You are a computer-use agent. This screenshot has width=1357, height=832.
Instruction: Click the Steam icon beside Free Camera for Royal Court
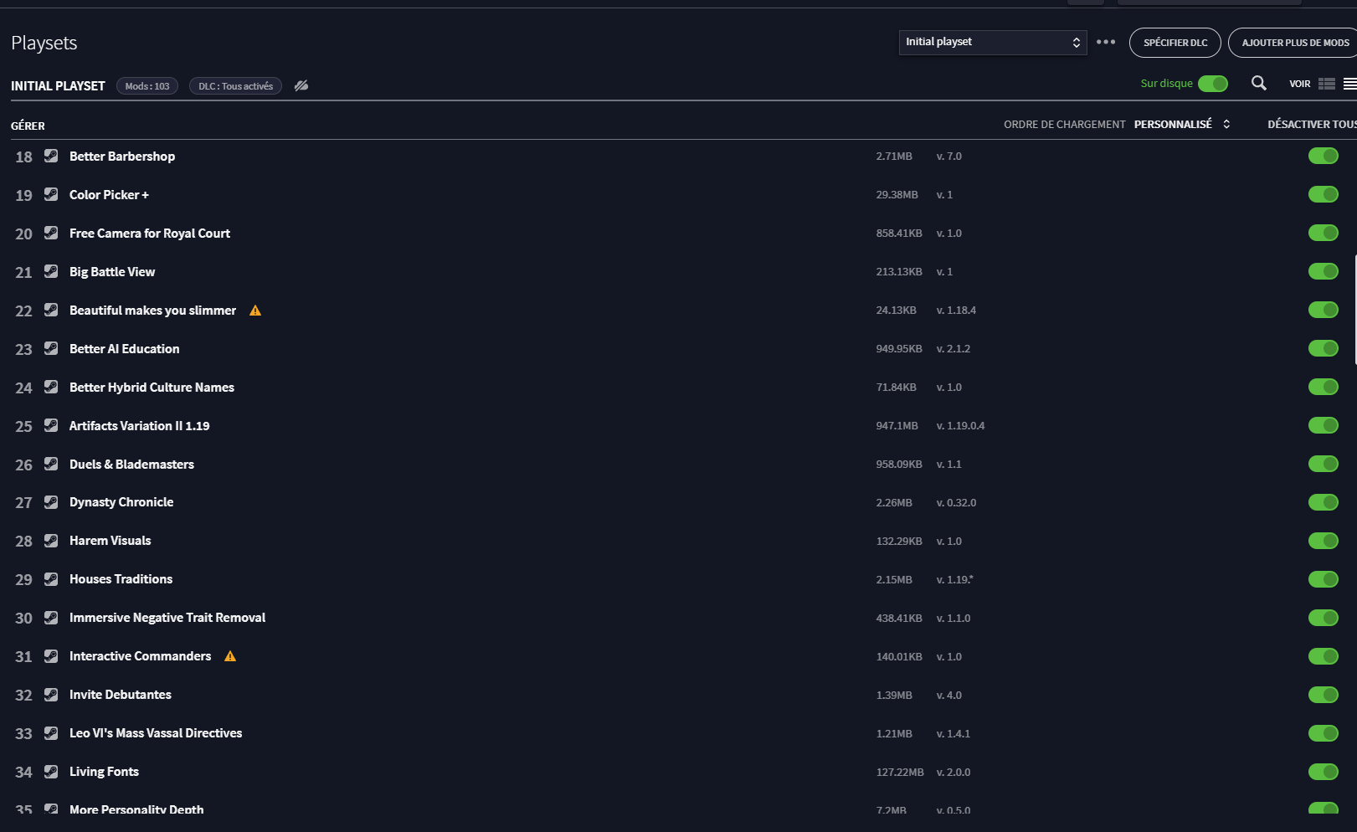coord(51,233)
